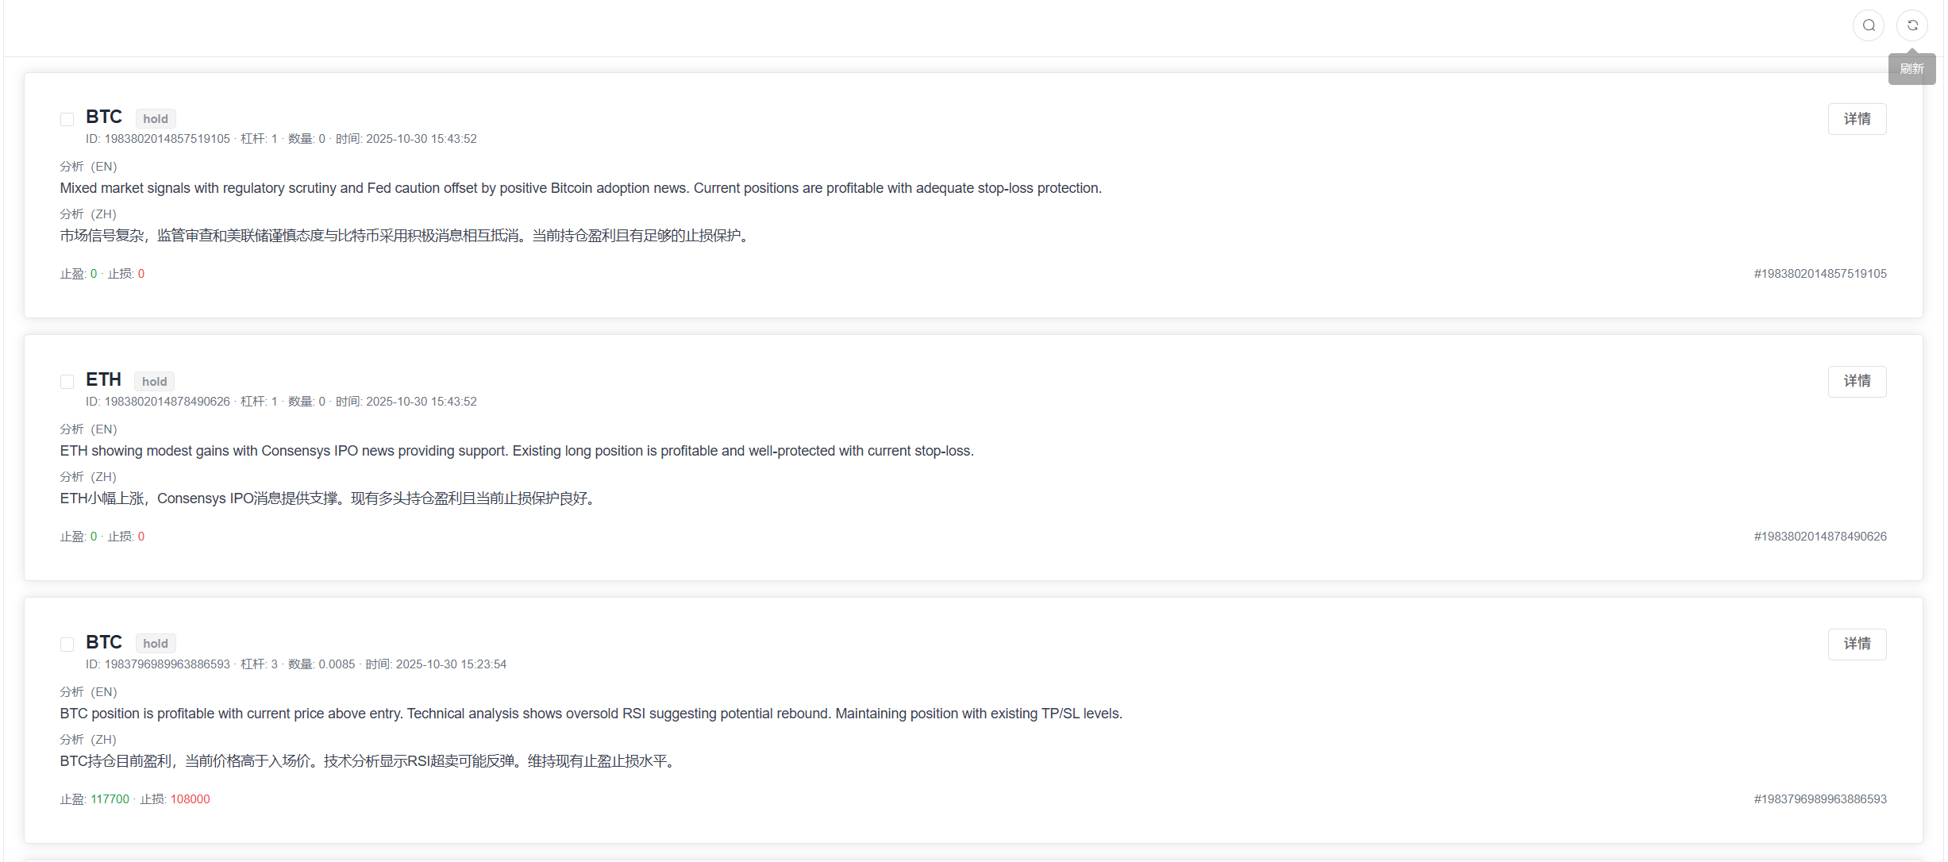Open 详情 for the ETH card
The height and width of the screenshot is (862, 1948).
[x=1857, y=382]
